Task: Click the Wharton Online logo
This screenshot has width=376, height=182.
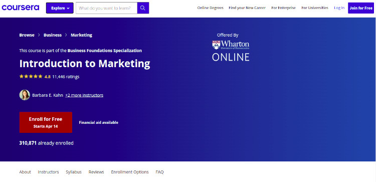Action: pos(231,50)
